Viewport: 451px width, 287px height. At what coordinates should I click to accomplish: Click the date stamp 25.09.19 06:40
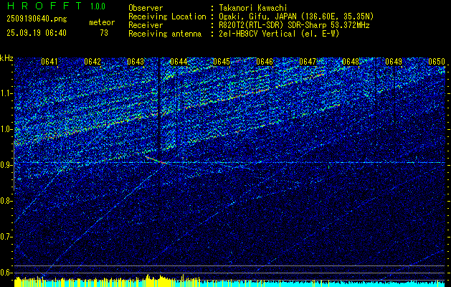[x=37, y=33]
